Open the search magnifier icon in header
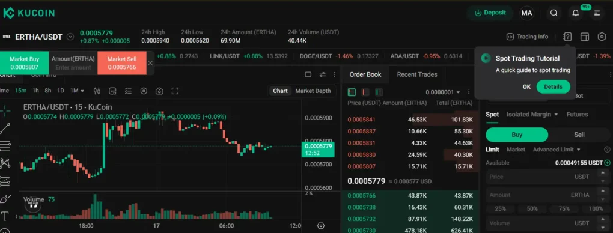Viewport: 613px width, 233px height. [x=554, y=13]
